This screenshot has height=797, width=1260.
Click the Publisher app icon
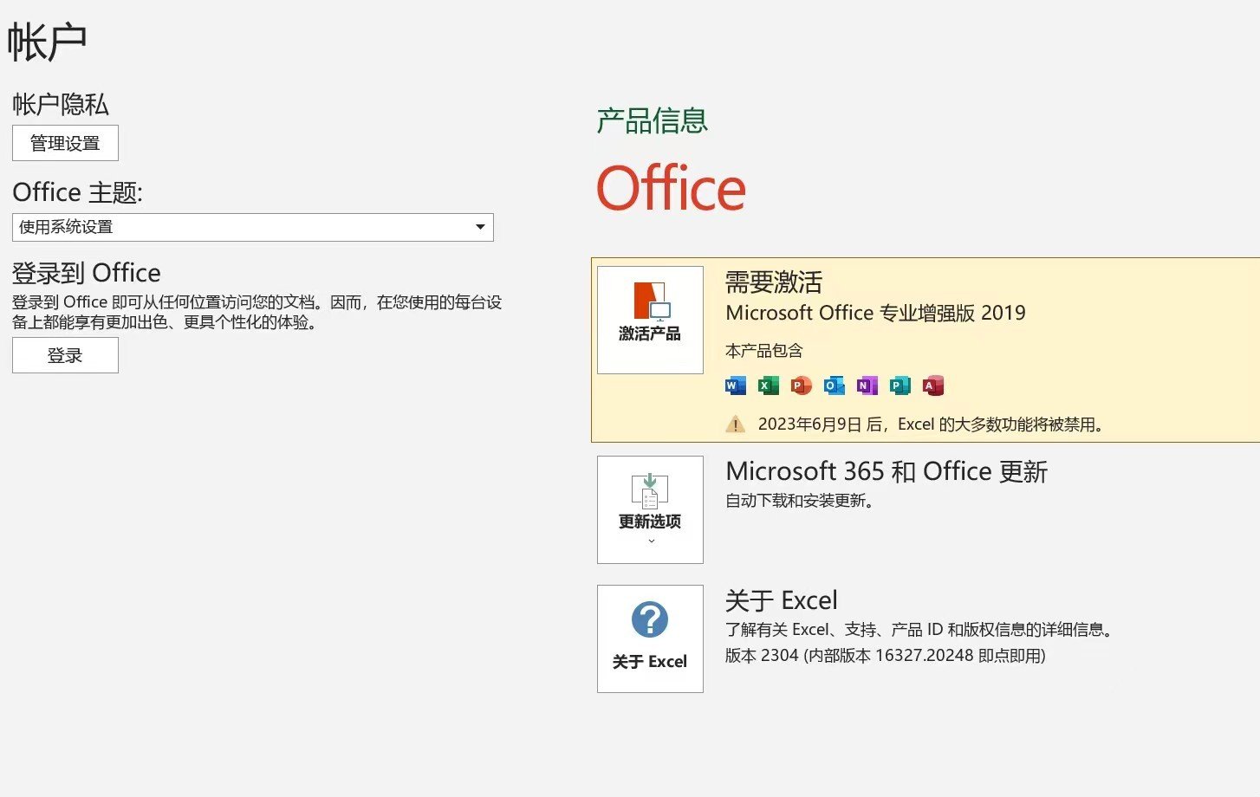pos(900,385)
